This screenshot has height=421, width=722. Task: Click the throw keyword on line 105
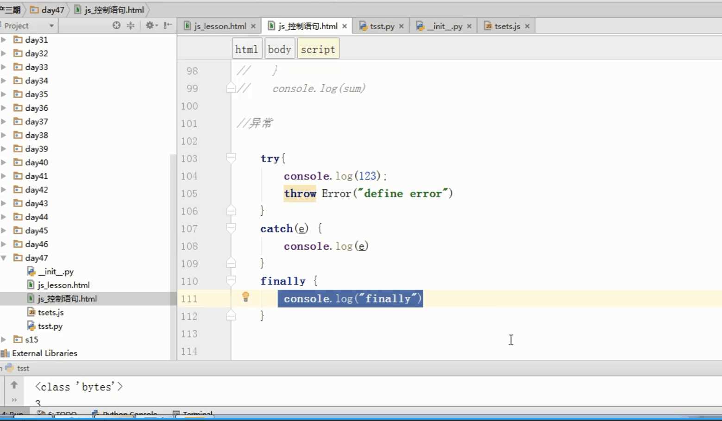[300, 194]
